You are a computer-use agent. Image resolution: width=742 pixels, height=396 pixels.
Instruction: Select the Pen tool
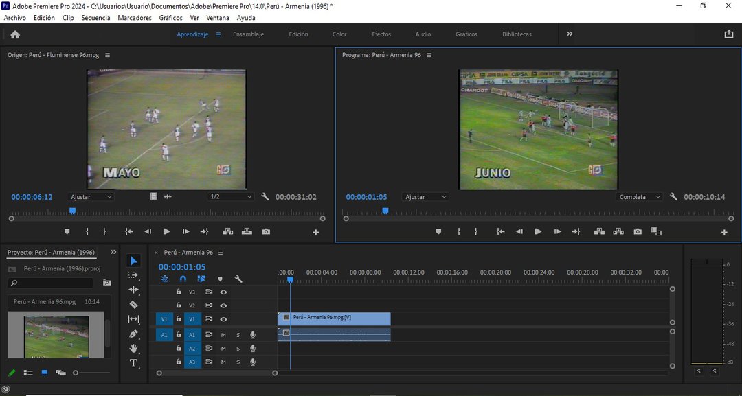pos(133,334)
